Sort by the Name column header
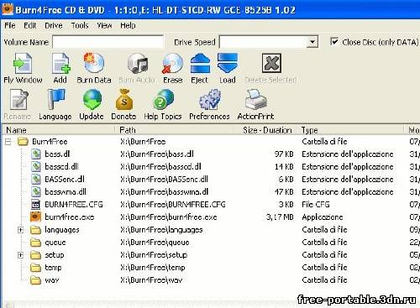This screenshot has height=308, width=420. [59, 130]
